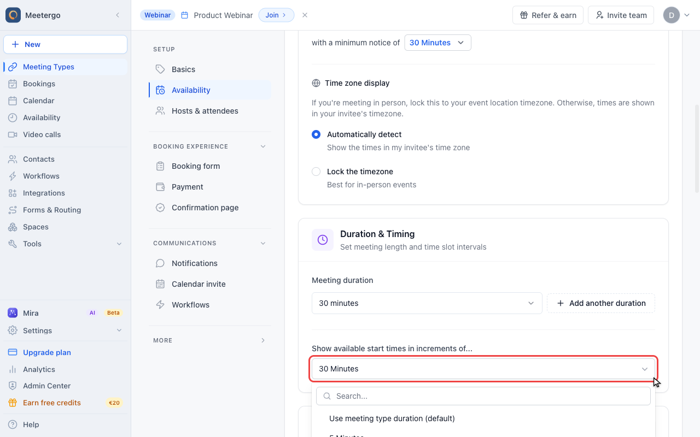Click the Add another duration button

tap(601, 303)
